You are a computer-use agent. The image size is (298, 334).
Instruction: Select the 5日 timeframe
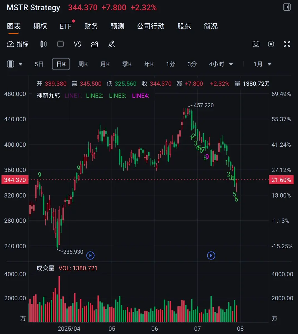[x=39, y=64]
